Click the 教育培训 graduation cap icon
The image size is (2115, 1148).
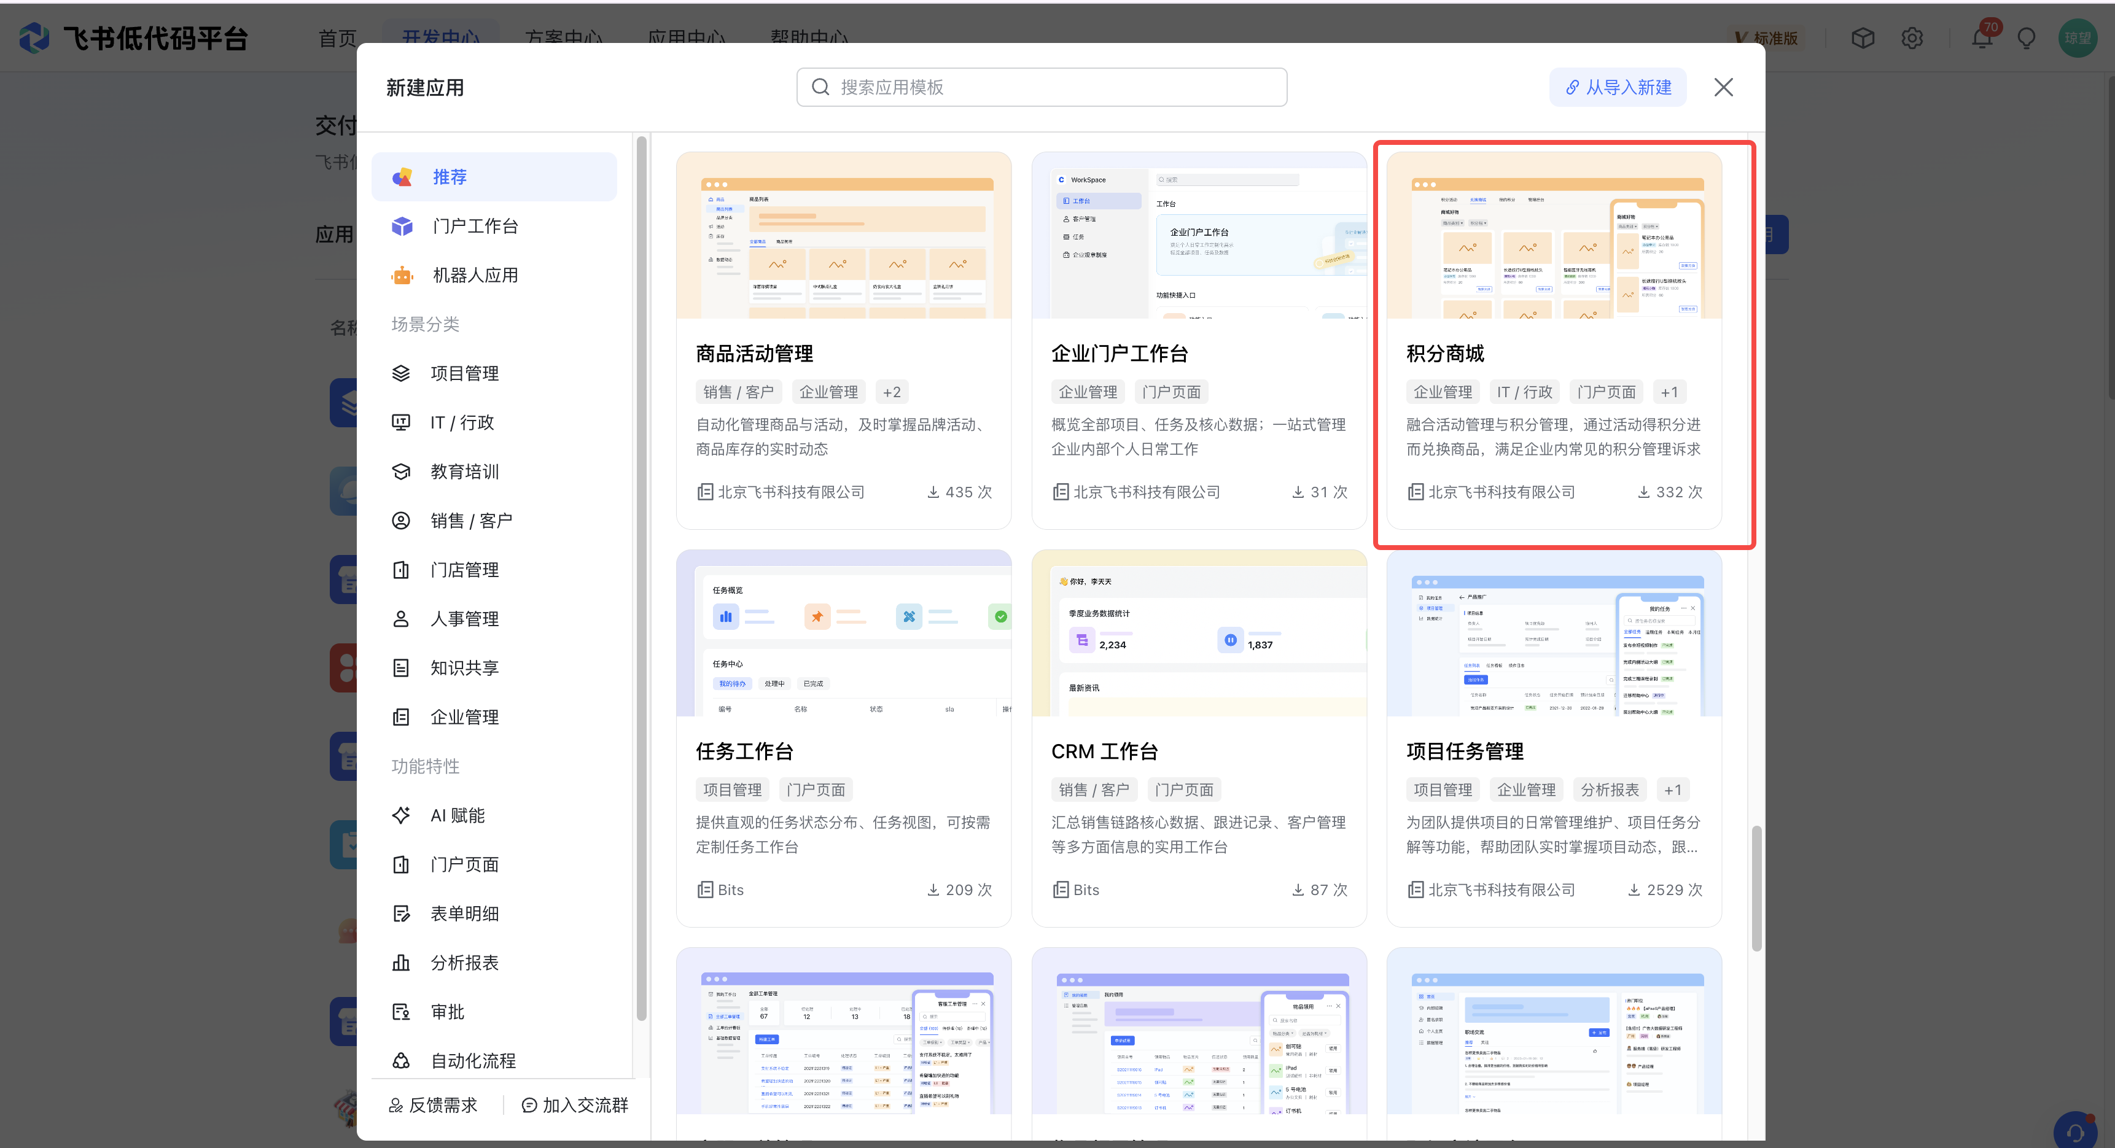point(400,472)
